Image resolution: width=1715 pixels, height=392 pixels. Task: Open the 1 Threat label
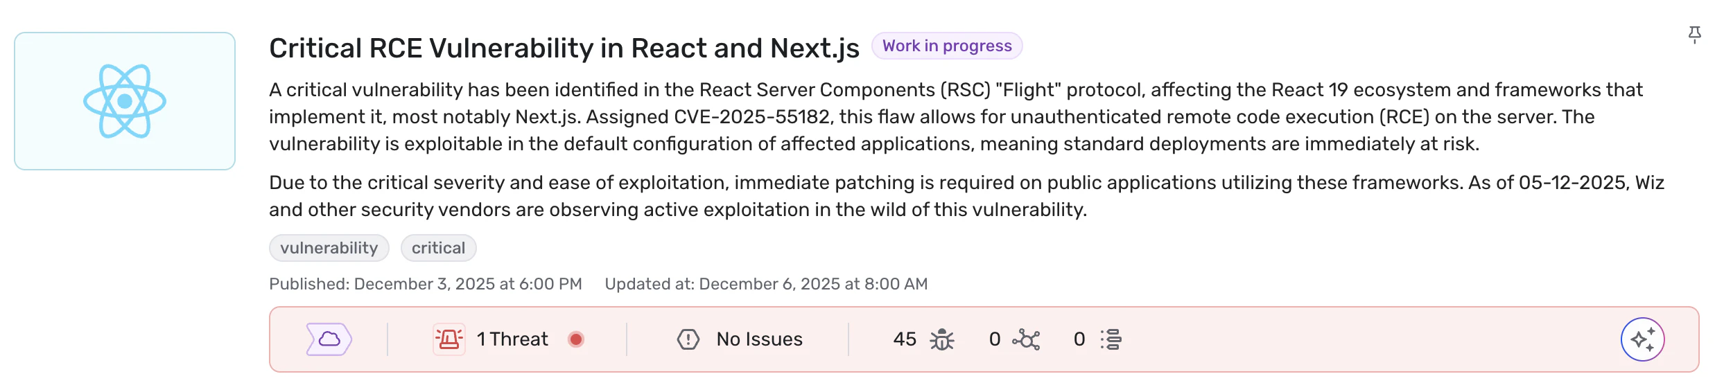click(x=512, y=339)
